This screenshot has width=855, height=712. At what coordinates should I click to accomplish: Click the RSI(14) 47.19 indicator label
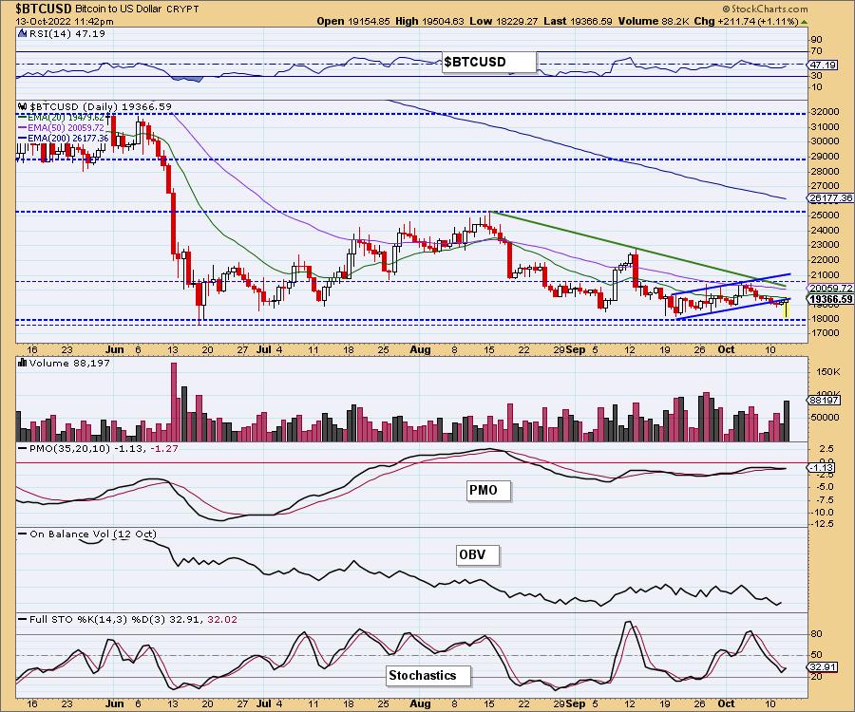pyautogui.click(x=66, y=33)
